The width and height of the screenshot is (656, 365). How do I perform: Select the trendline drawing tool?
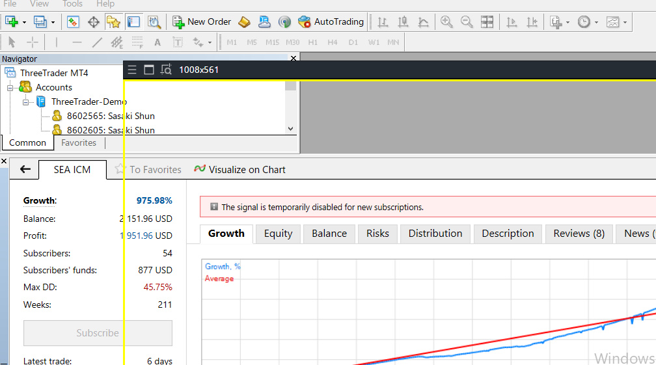97,42
